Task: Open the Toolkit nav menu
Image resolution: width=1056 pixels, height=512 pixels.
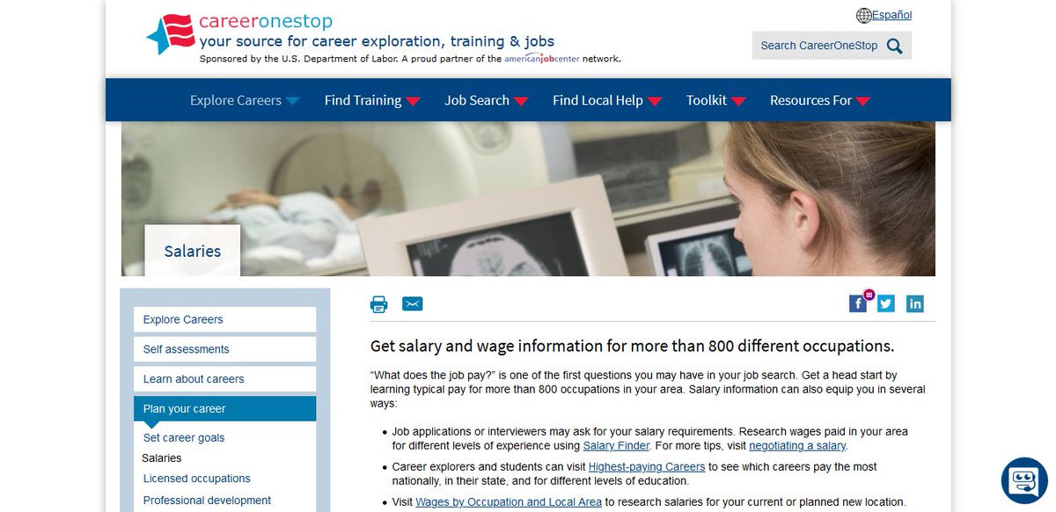Action: [x=707, y=100]
